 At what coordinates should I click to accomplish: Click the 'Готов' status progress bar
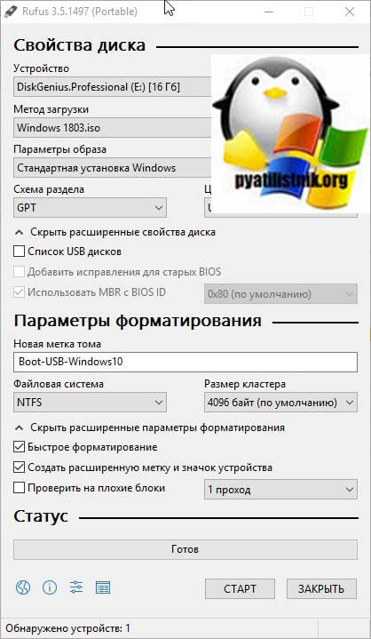point(185,549)
